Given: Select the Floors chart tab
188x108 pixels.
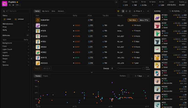Looking at the screenshot, I should (46, 76).
